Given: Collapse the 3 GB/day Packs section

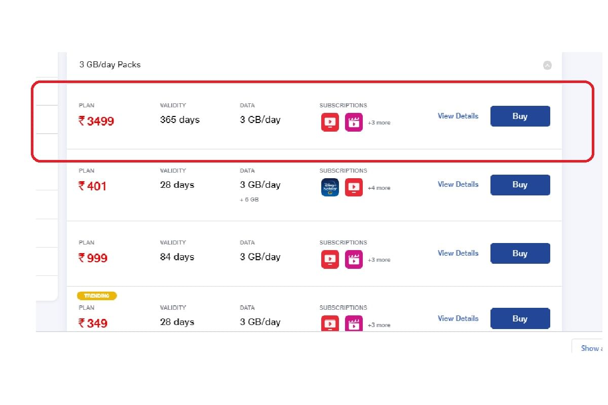Looking at the screenshot, I should tap(547, 65).
